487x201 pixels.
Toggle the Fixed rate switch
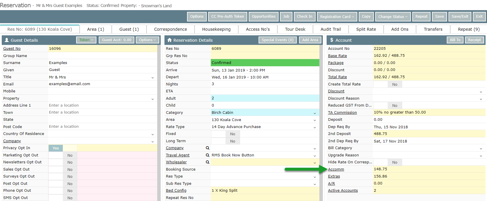(226, 134)
